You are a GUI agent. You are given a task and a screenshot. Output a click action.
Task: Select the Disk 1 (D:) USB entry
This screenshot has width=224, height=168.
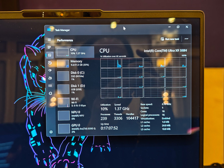tap(76, 88)
